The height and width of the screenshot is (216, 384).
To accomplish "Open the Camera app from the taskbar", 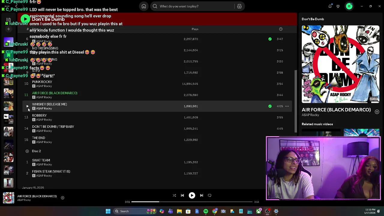I will 223,211.
